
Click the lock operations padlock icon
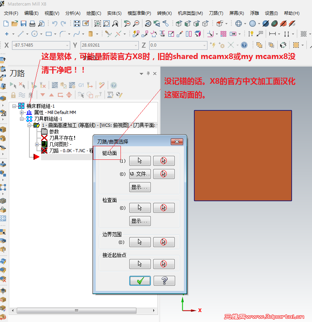pyautogui.click(x=13, y=95)
